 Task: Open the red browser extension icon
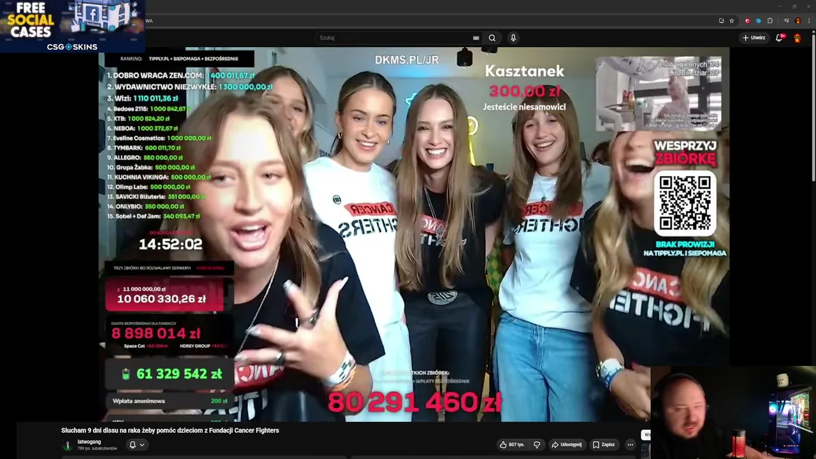coord(747,20)
